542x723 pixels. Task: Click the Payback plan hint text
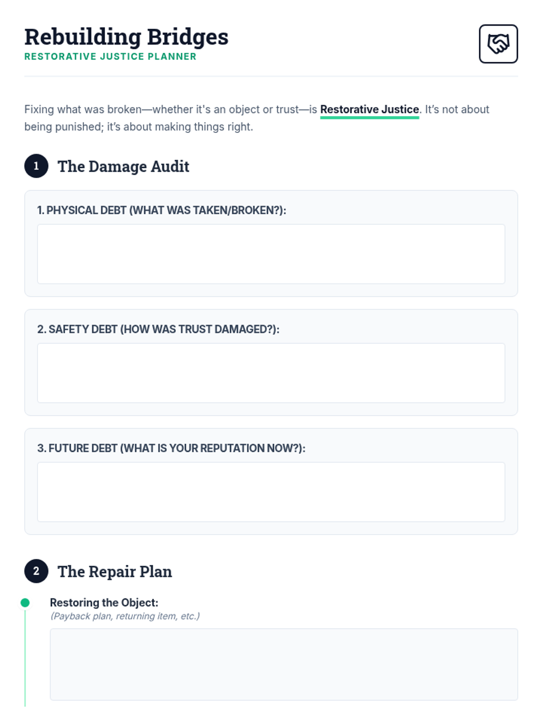pos(125,616)
